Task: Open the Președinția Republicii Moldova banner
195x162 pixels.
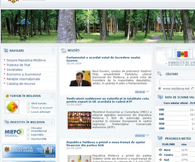Action: pos(29,151)
